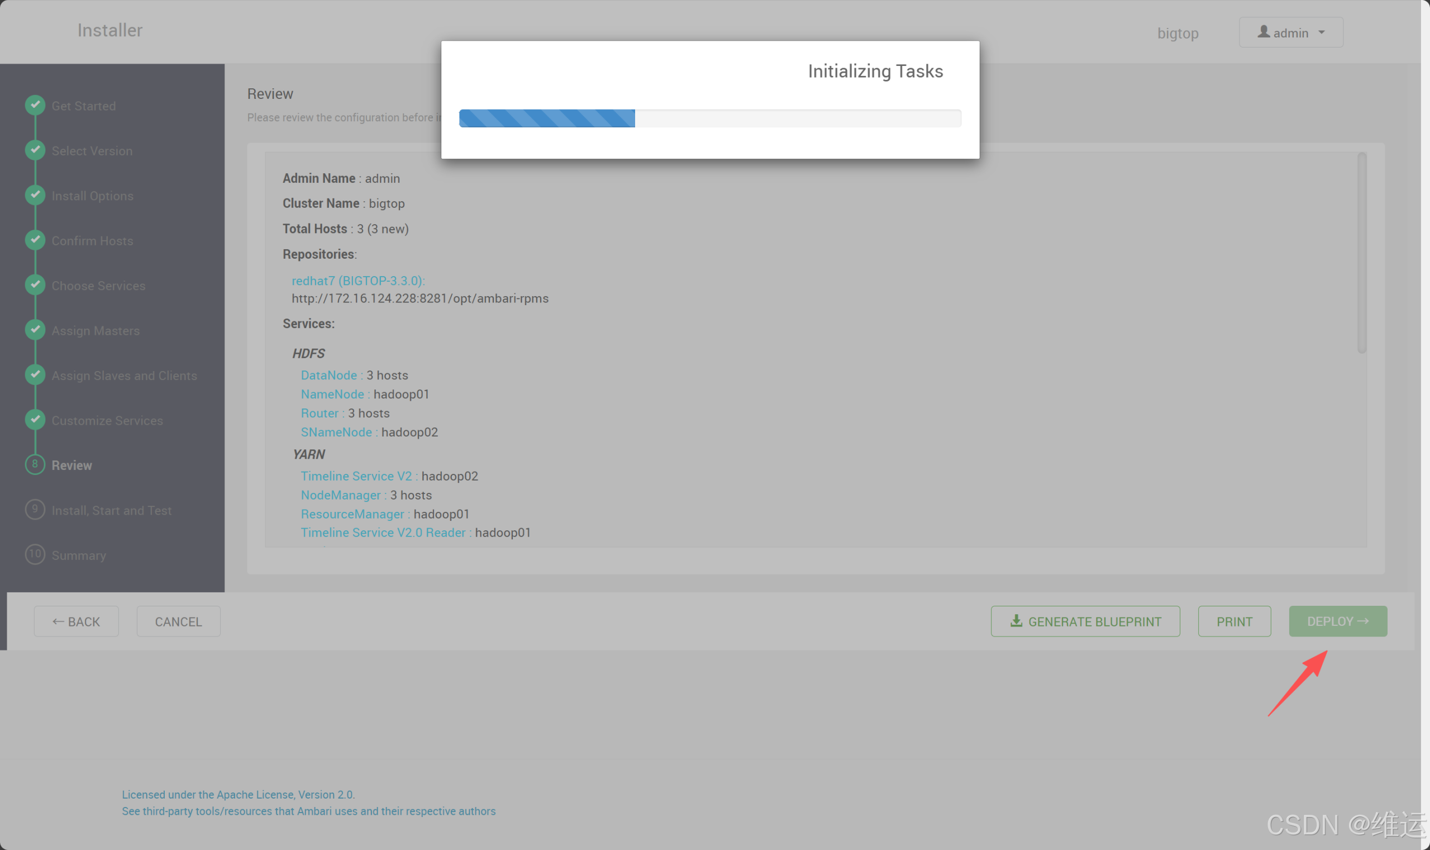Open the NameNode hadoop01 link

coord(332,394)
